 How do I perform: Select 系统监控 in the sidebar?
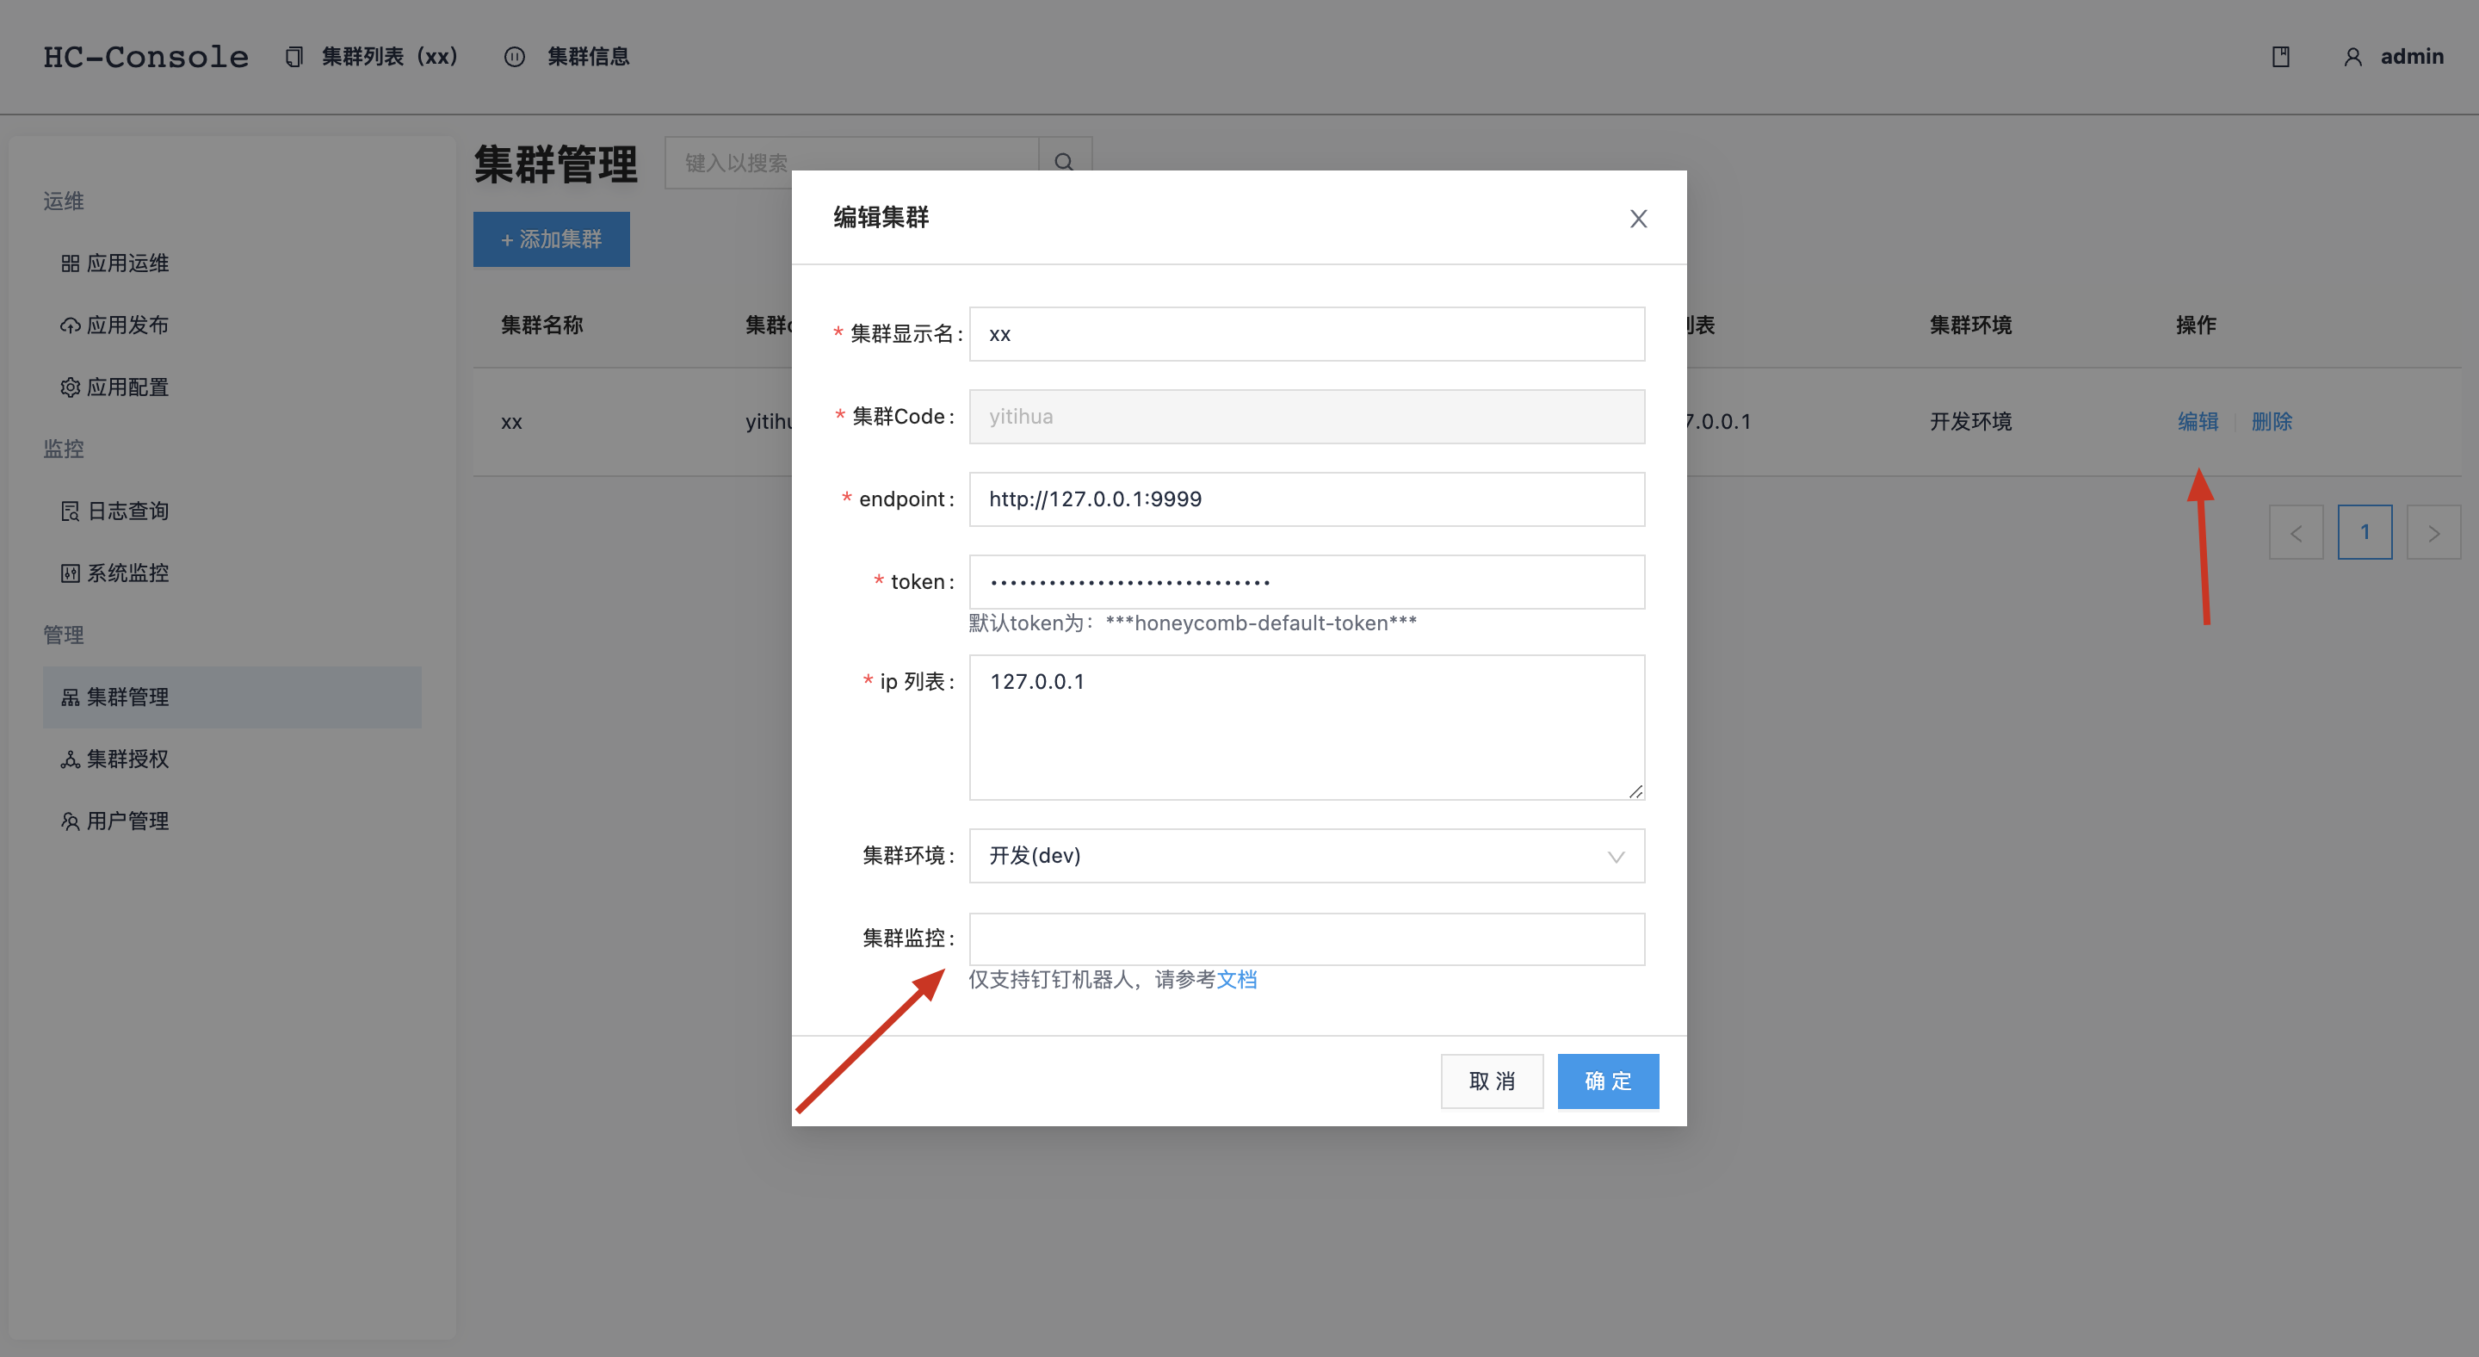pyautogui.click(x=127, y=573)
